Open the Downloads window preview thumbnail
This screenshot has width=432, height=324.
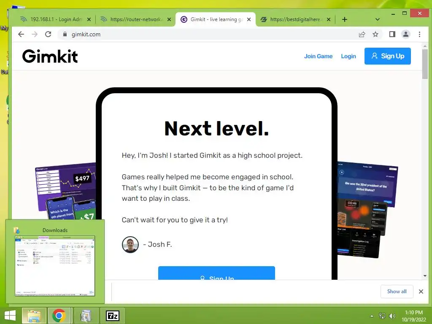[x=55, y=266]
